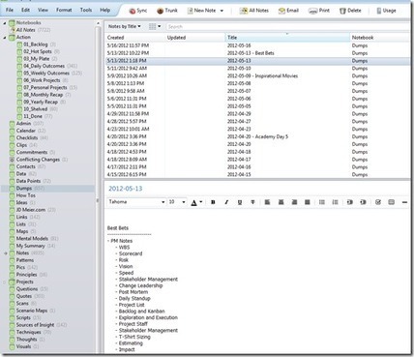
Task: Collapse the Notebooks tree root
Action: point(5,23)
